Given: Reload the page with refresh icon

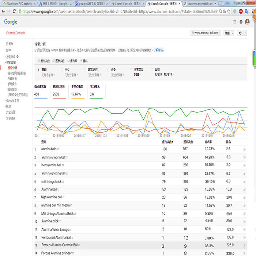Looking at the screenshot, I should coord(14,11).
